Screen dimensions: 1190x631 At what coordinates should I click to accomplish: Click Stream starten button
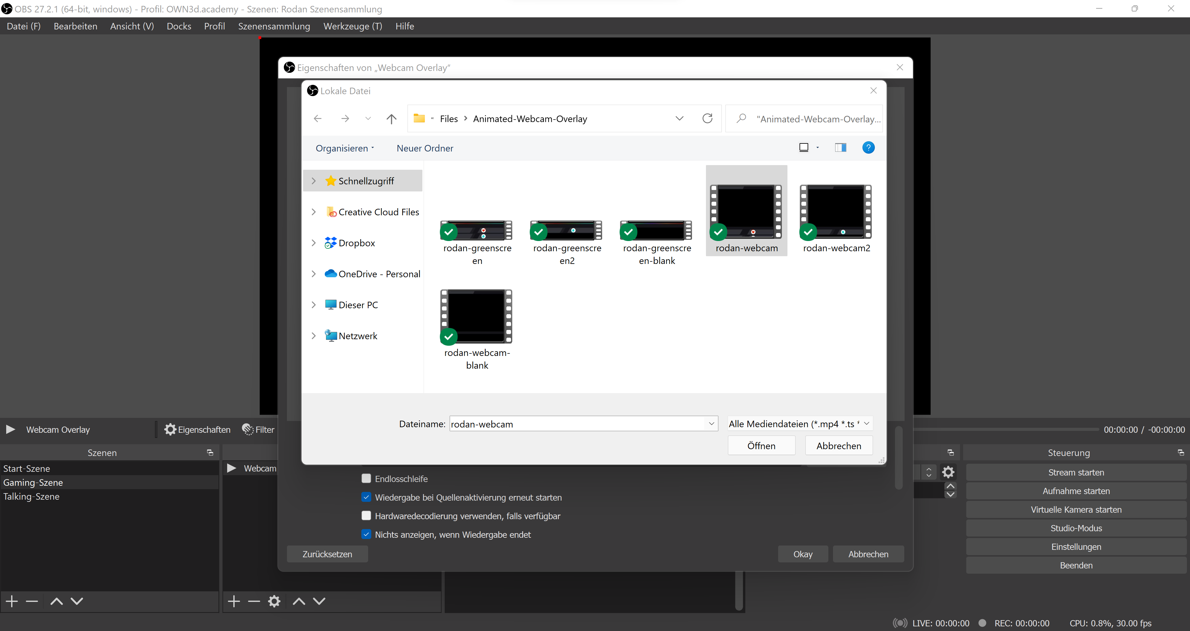click(1076, 472)
